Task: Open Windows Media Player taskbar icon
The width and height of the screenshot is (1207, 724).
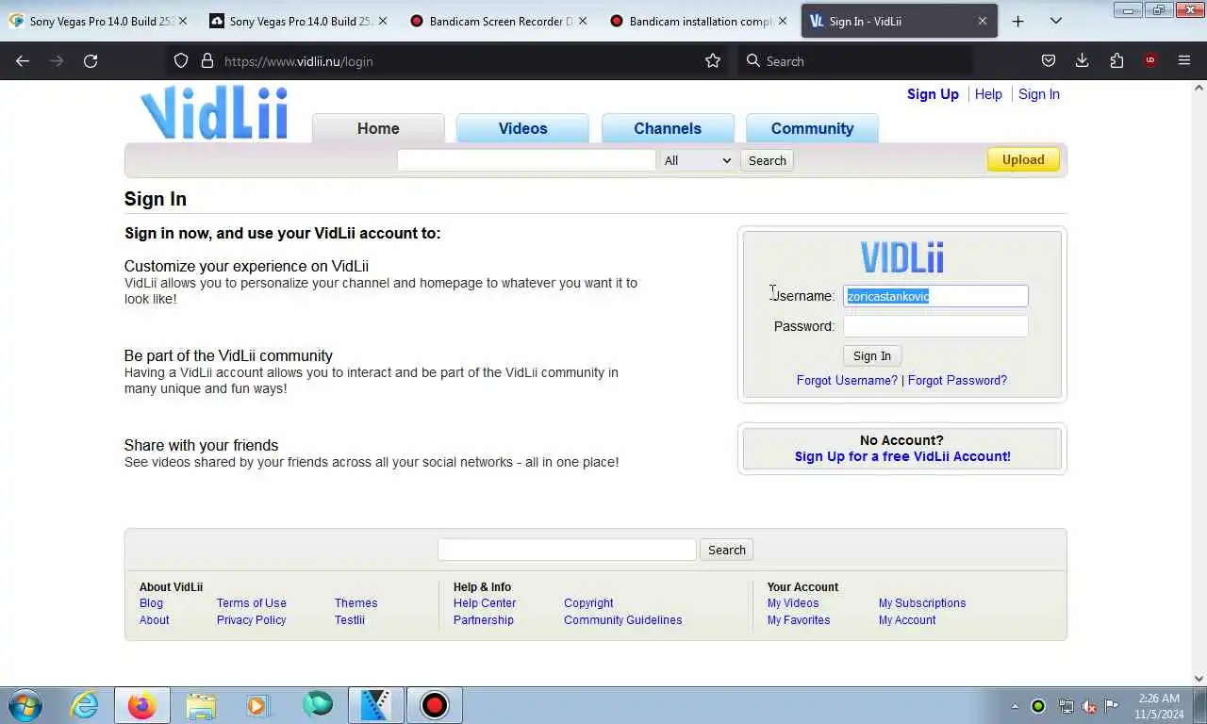Action: coord(257,705)
